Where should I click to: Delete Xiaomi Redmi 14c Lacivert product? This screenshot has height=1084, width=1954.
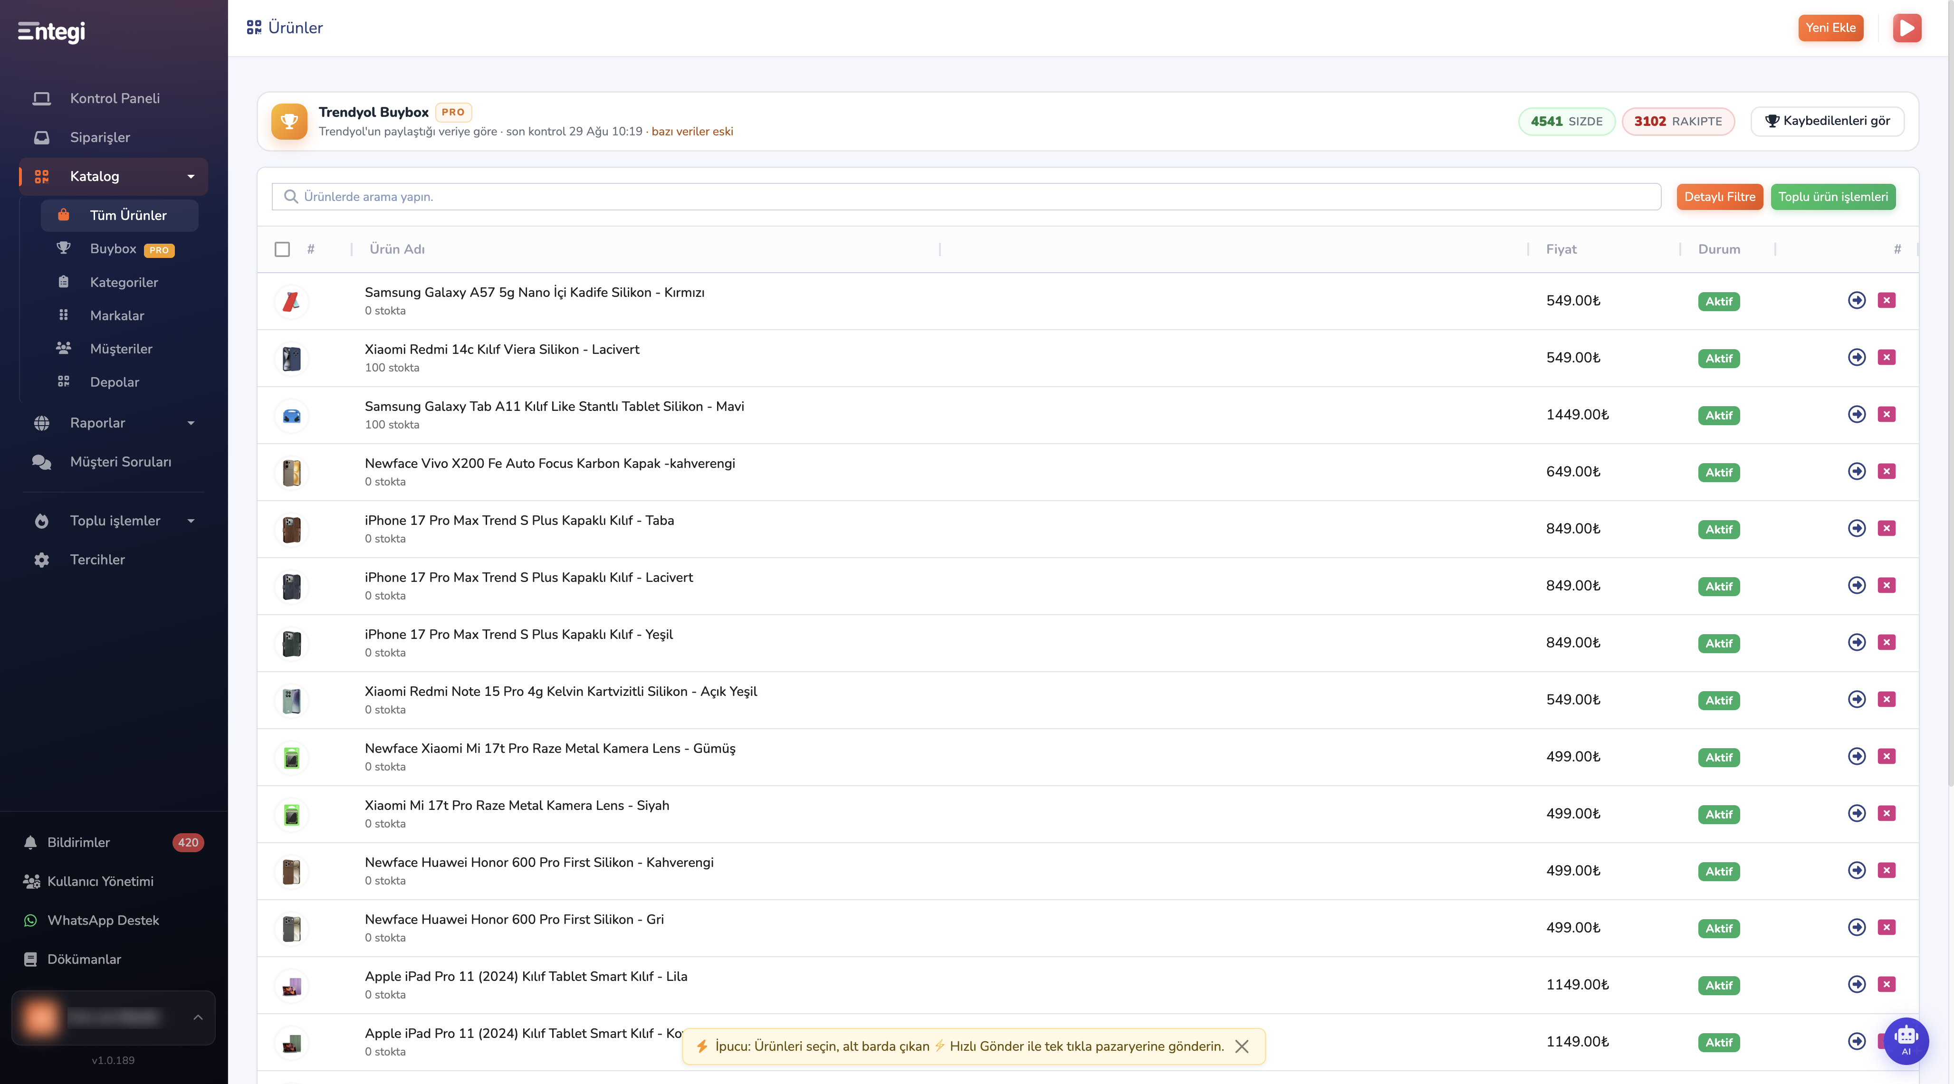[x=1887, y=357]
